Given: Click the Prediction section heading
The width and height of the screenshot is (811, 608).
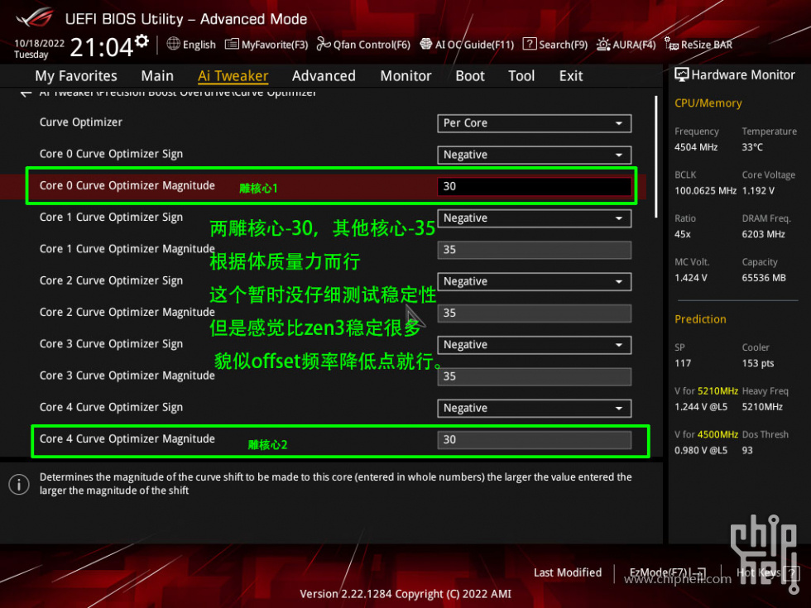Looking at the screenshot, I should tap(700, 319).
